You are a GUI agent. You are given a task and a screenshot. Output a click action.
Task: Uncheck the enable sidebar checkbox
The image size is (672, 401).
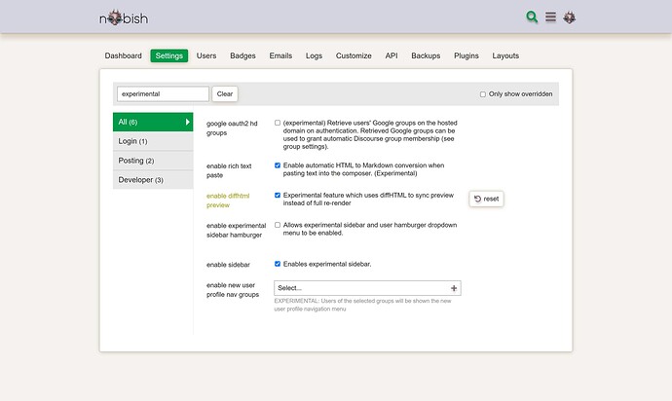tap(278, 264)
